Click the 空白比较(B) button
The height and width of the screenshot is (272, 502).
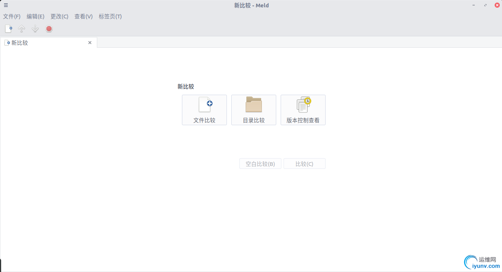point(260,164)
